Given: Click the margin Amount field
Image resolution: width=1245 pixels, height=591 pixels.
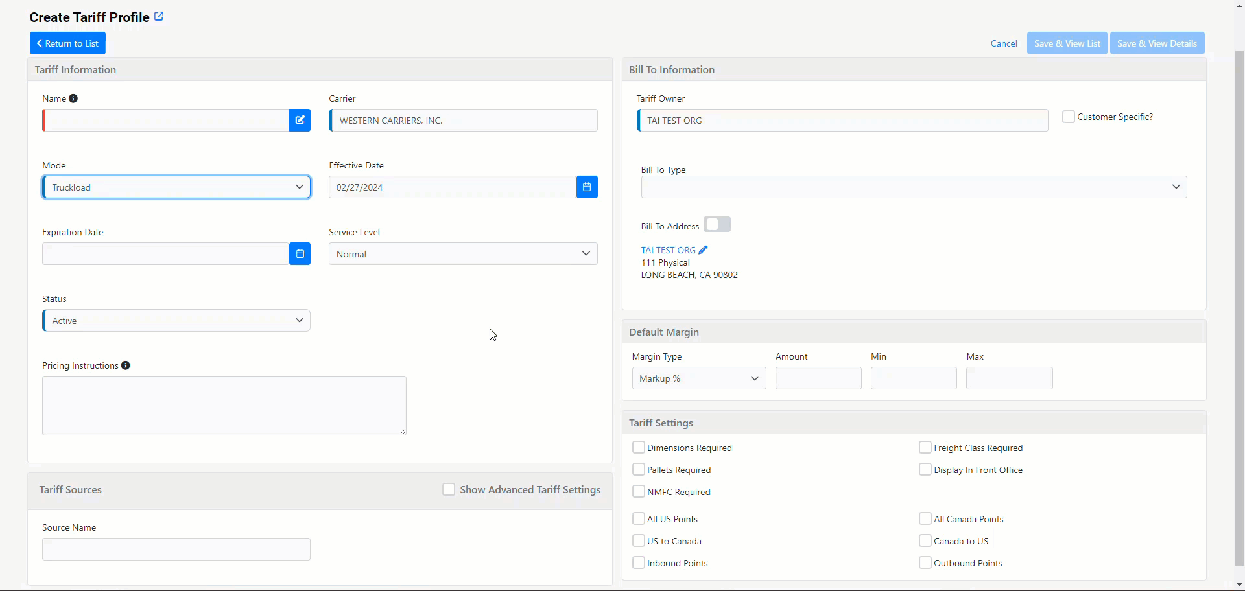Looking at the screenshot, I should click(818, 378).
